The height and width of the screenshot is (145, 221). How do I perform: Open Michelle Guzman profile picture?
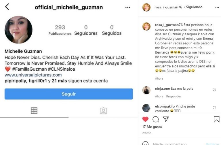18,30
